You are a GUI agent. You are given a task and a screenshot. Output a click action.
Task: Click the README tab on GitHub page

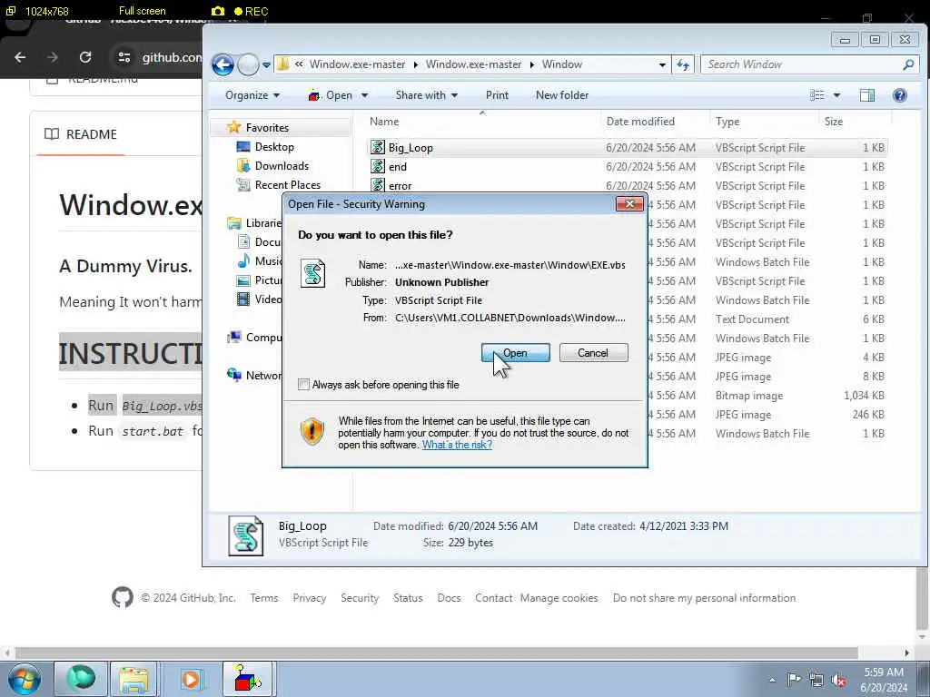click(x=81, y=134)
